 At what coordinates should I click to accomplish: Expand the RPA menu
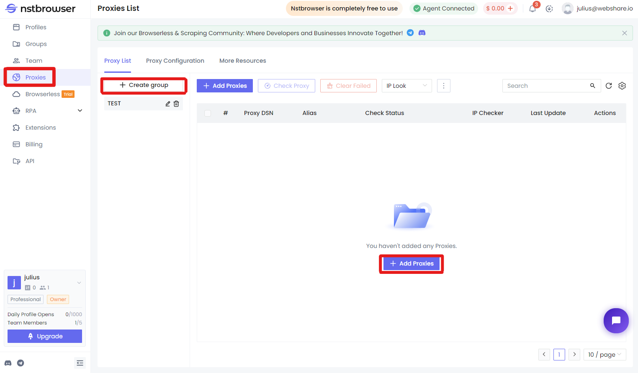coord(45,111)
